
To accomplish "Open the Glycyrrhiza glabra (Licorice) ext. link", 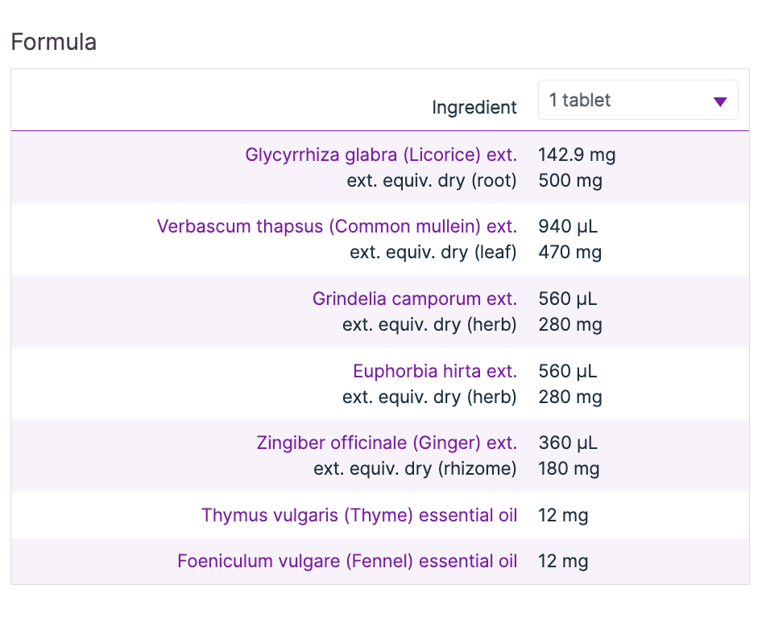I will click(381, 154).
